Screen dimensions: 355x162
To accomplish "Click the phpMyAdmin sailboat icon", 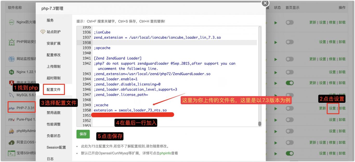I will [11, 131].
